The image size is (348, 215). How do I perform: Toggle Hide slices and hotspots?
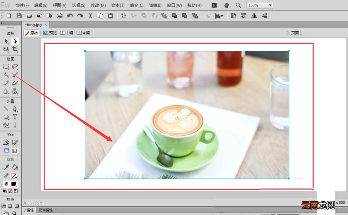click(7, 151)
